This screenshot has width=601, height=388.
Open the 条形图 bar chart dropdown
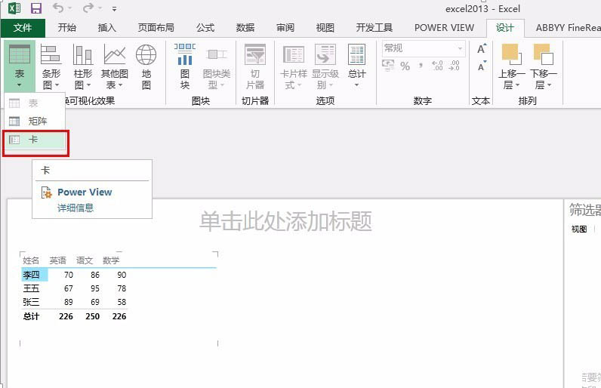(51, 66)
